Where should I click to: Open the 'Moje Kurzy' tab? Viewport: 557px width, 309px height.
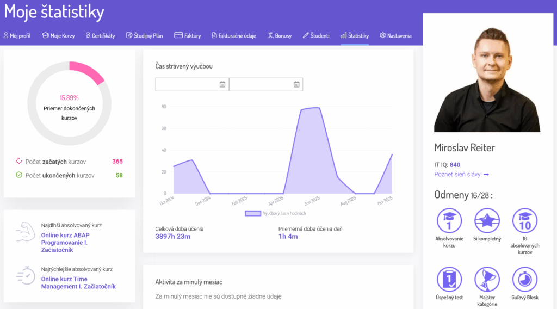click(x=58, y=36)
